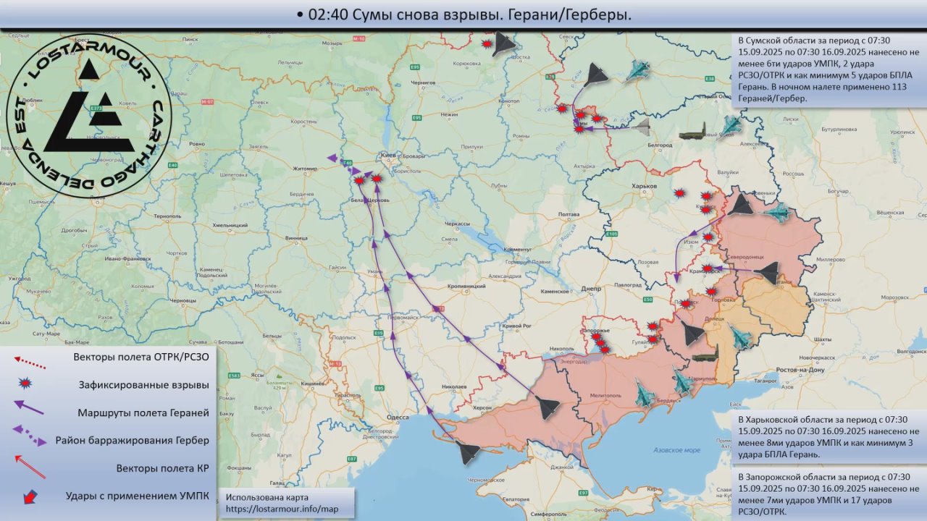Click the red cruise missile vector legend arrow
The height and width of the screenshot is (521, 927).
coord(30,467)
